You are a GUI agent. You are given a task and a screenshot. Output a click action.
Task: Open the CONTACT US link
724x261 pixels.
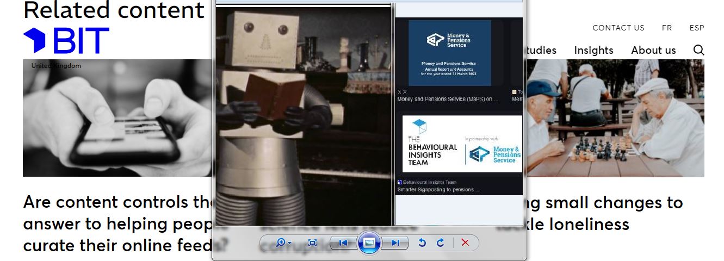click(x=618, y=28)
